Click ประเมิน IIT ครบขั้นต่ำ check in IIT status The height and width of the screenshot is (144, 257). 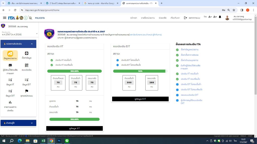52,60
